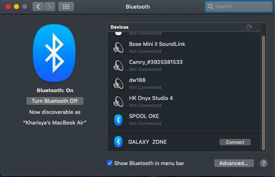275x177 pixels.
Task: Select speaker icon for dw166
Action: pyautogui.click(x=118, y=84)
